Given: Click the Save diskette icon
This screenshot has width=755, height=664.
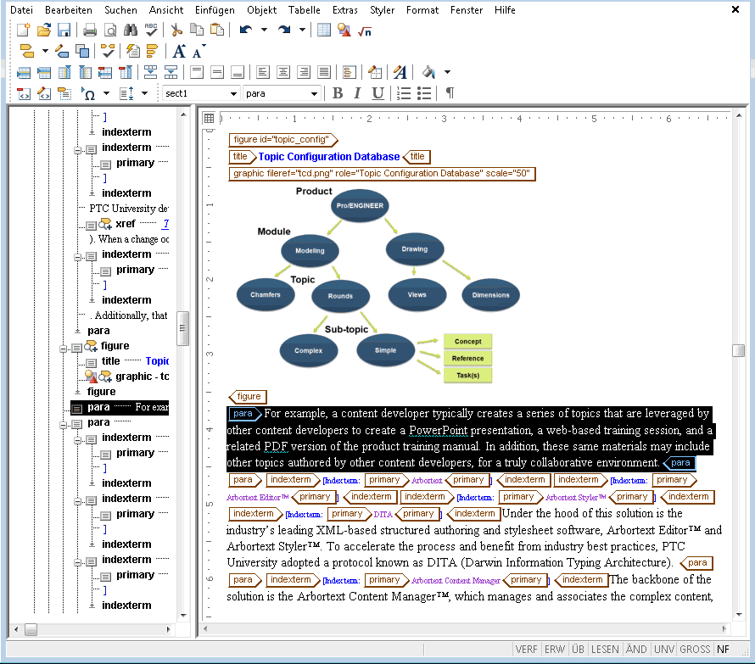Looking at the screenshot, I should point(64,31).
